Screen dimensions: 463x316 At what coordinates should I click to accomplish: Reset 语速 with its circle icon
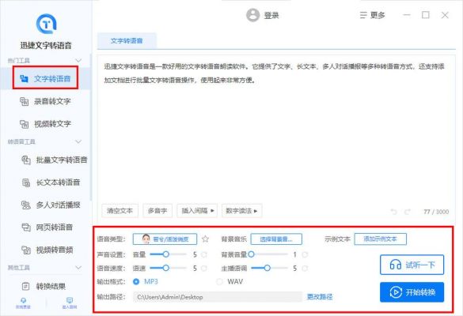tap(203, 269)
